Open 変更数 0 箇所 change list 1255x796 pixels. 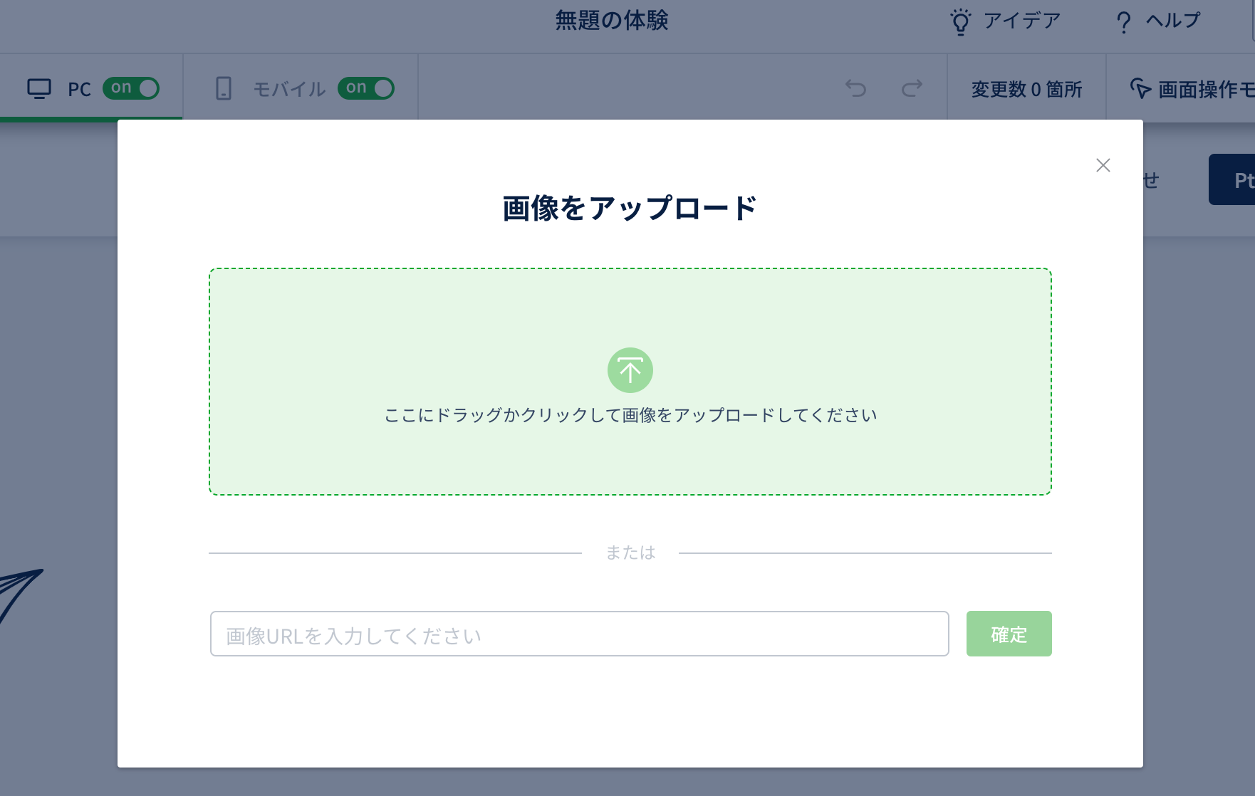(1026, 90)
